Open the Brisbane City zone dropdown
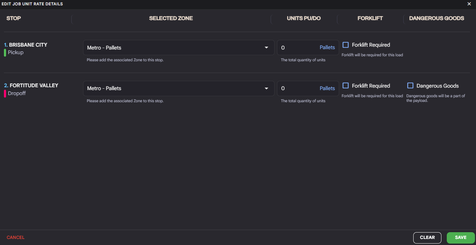The image size is (476, 245). coord(179,48)
